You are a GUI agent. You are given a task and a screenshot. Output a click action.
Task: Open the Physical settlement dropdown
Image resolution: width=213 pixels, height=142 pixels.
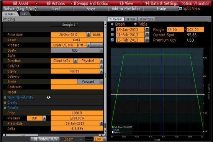102,61
